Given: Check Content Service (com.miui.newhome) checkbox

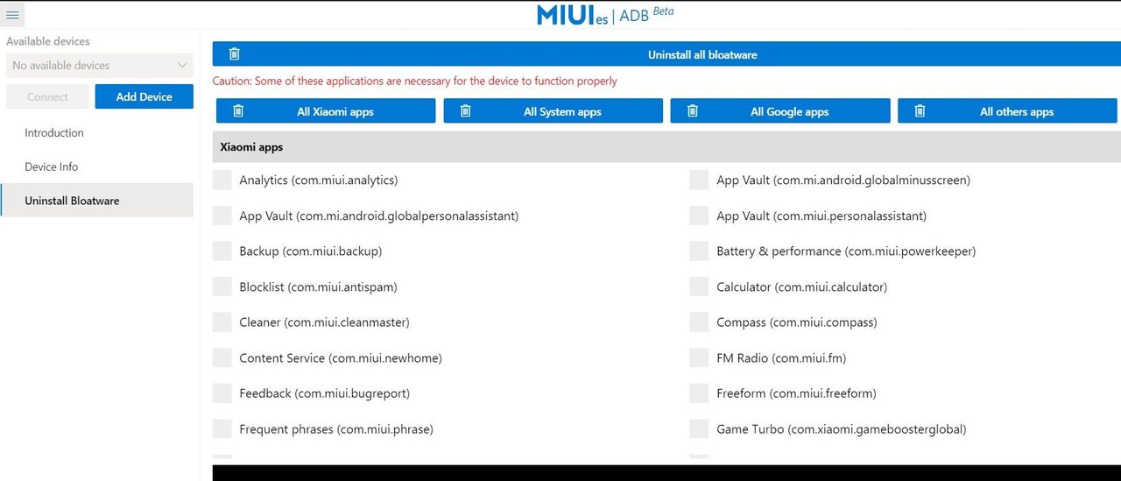Looking at the screenshot, I should (x=222, y=357).
